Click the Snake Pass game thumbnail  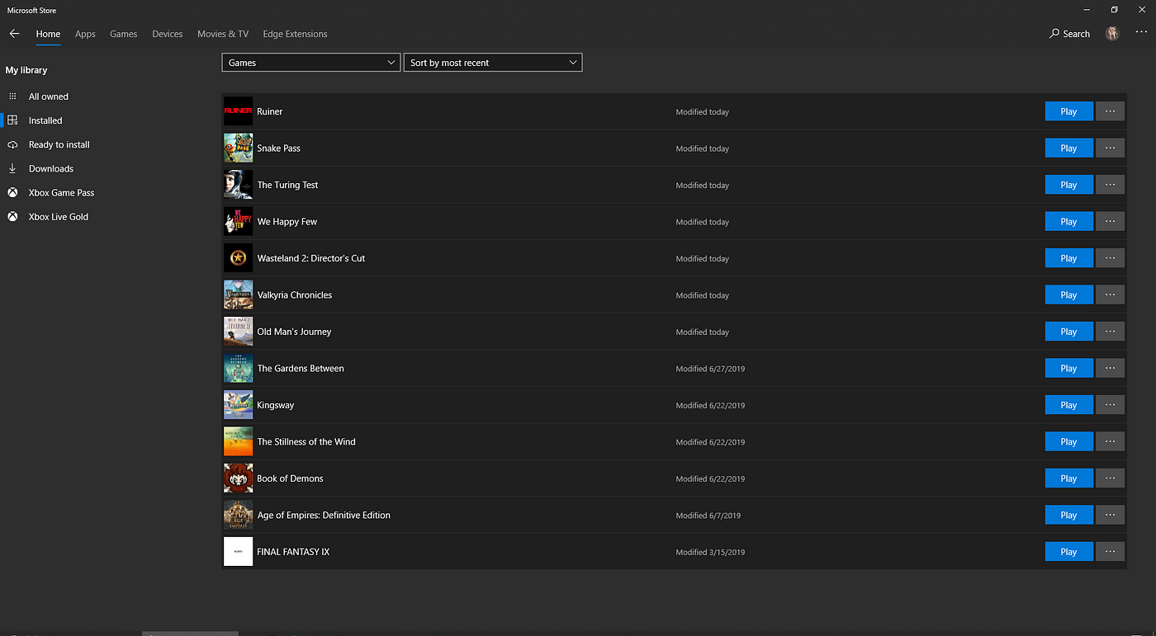pos(238,148)
